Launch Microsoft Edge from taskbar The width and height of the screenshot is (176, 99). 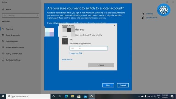click(66, 96)
